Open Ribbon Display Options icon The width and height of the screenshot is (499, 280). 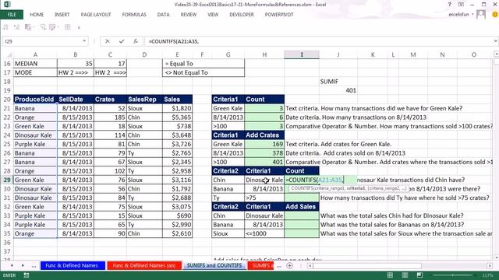click(461, 5)
